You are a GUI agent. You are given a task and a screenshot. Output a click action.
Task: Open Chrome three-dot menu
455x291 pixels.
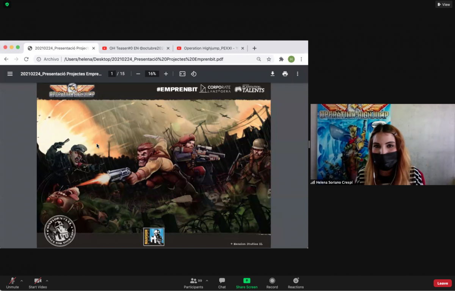pyautogui.click(x=301, y=59)
